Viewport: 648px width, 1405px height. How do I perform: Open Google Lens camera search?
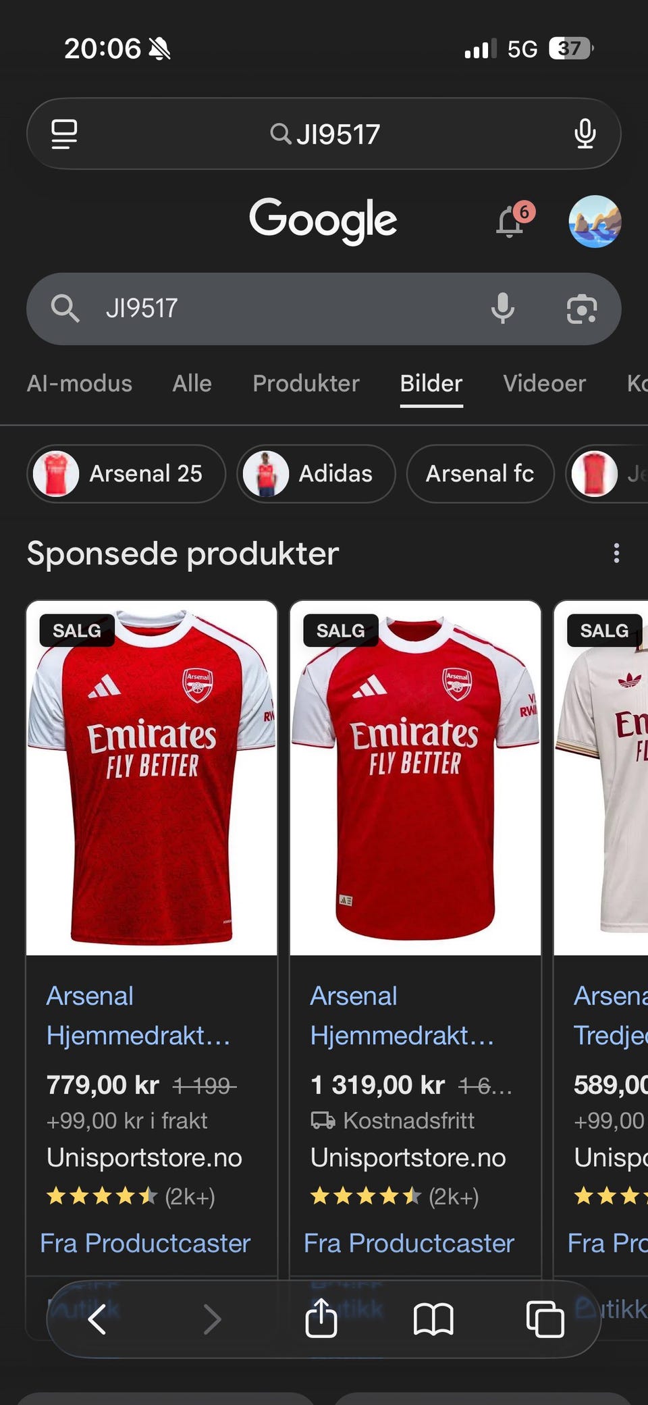pyautogui.click(x=581, y=309)
